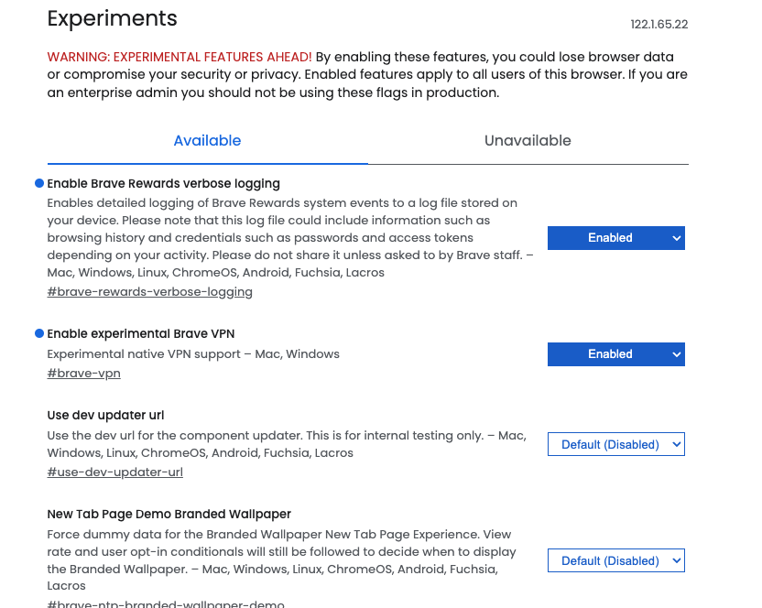
Task: Click chevron arrow on dev updater url dropdown
Action: coord(676,444)
